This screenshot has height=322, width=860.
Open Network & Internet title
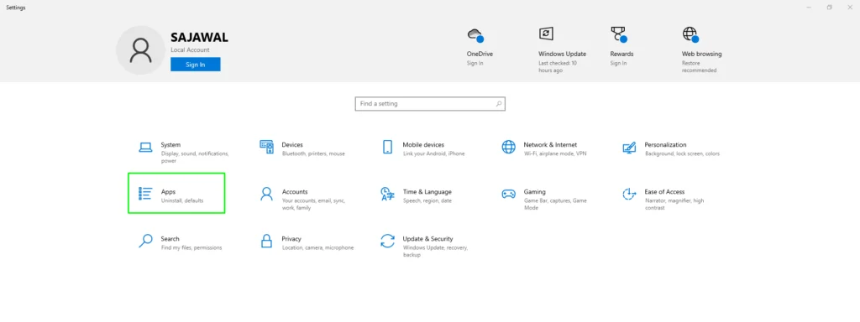point(550,145)
